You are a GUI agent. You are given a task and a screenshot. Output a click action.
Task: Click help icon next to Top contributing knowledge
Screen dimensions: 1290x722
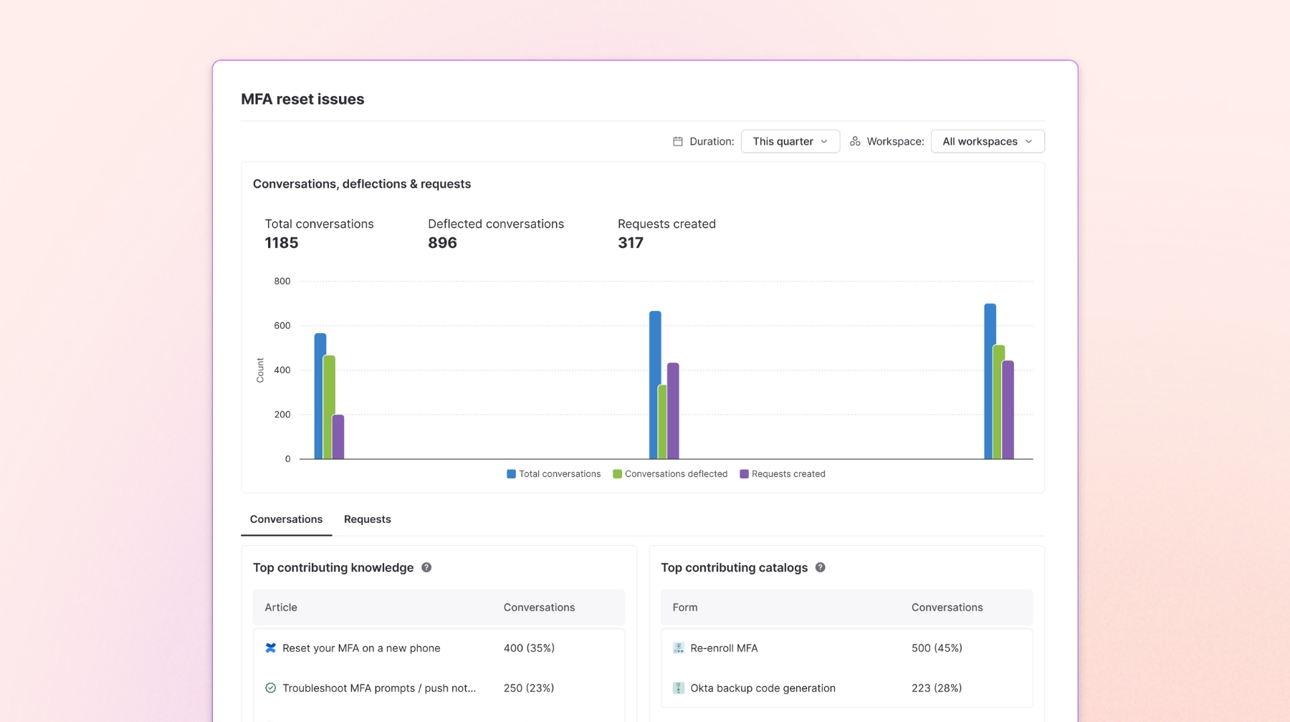coord(426,567)
